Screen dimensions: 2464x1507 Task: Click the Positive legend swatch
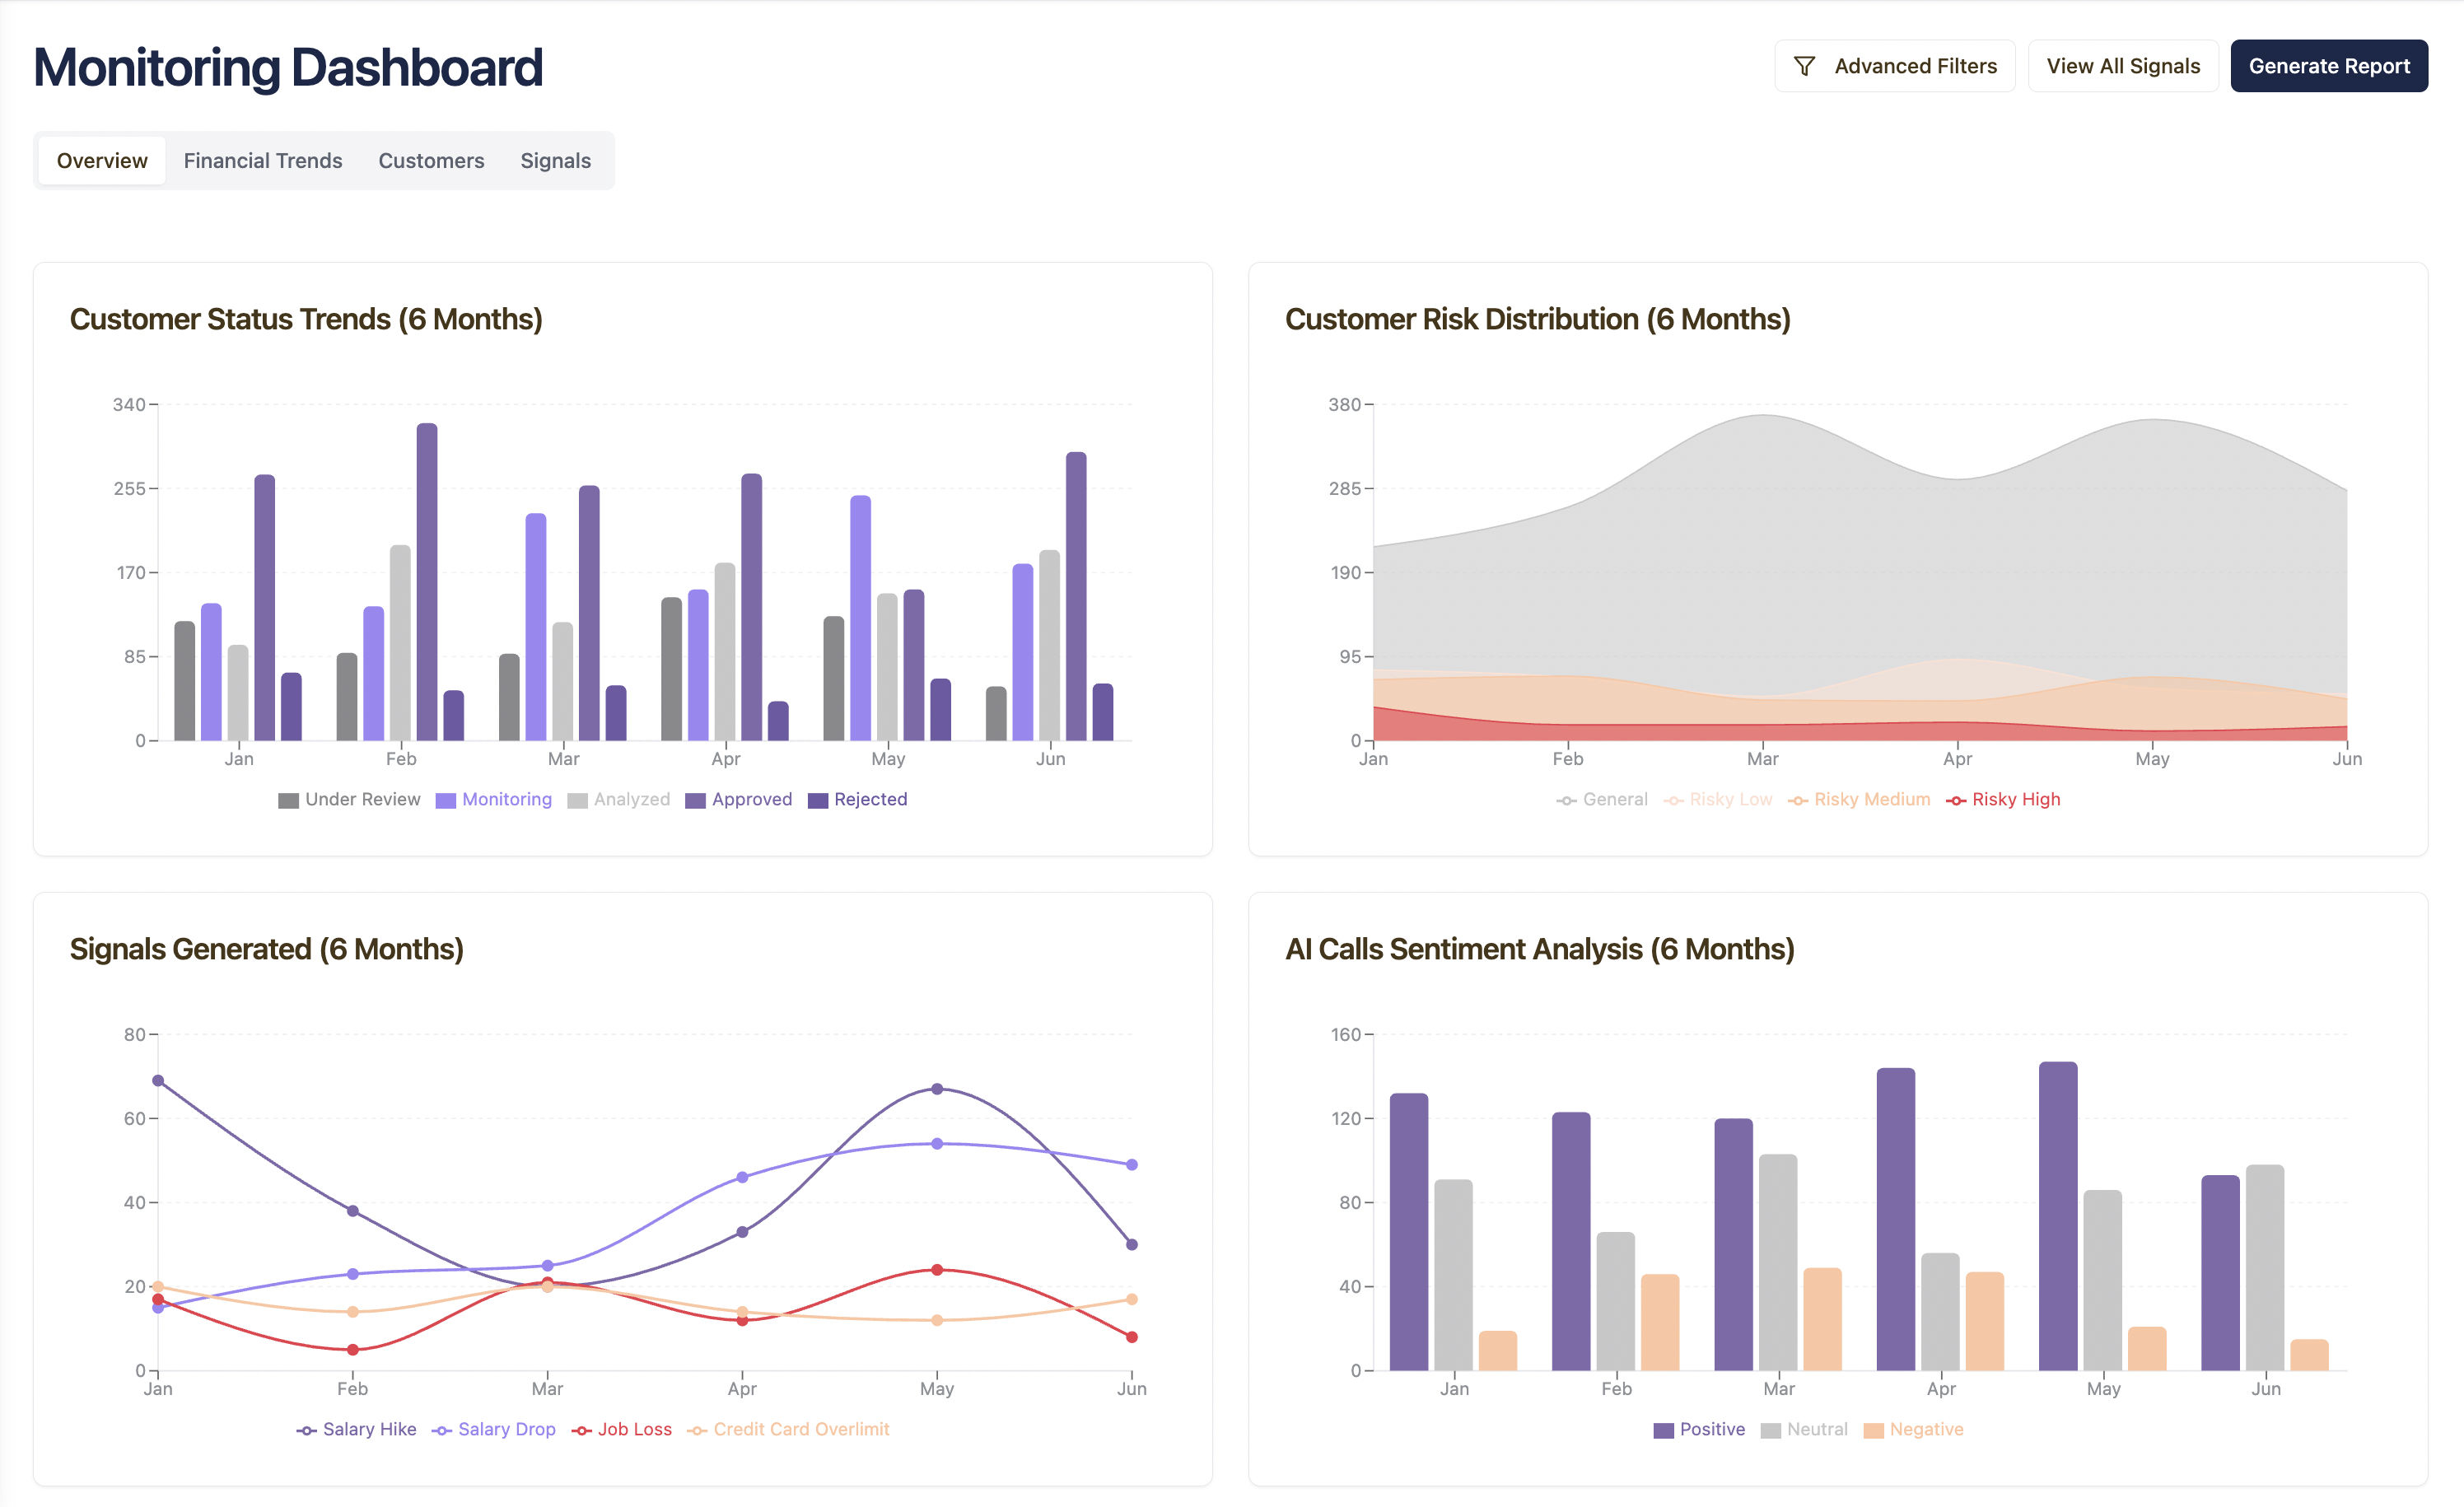(x=1665, y=1429)
